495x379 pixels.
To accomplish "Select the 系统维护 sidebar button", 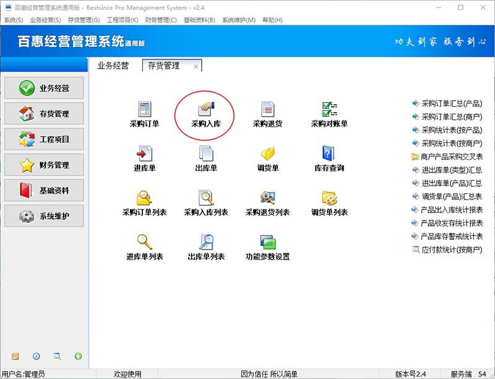I will pos(44,216).
